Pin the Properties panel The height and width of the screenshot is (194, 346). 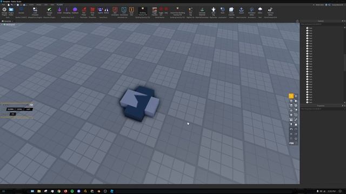click(x=342, y=106)
